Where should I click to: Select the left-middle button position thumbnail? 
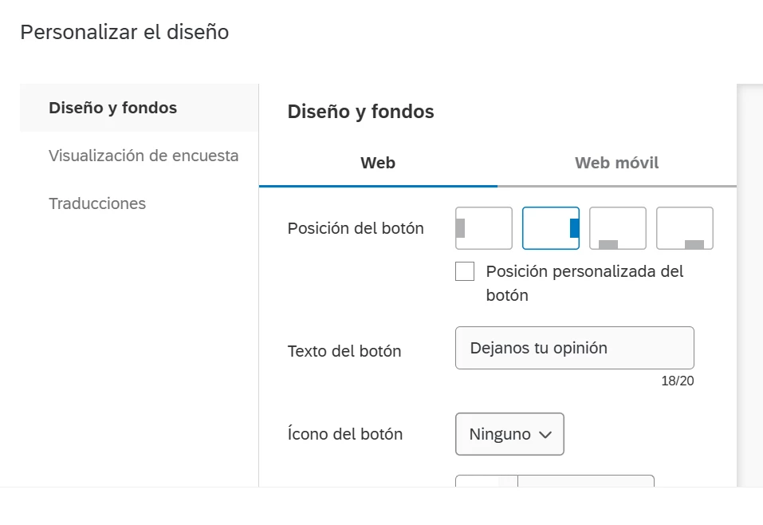[484, 228]
